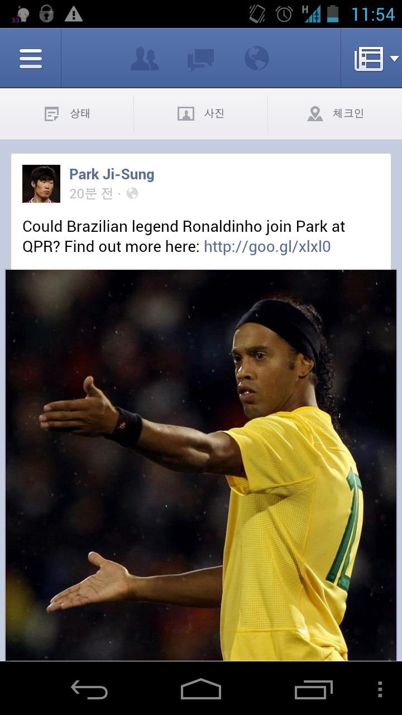Open the hamburger side menu
The height and width of the screenshot is (715, 402).
tap(31, 59)
